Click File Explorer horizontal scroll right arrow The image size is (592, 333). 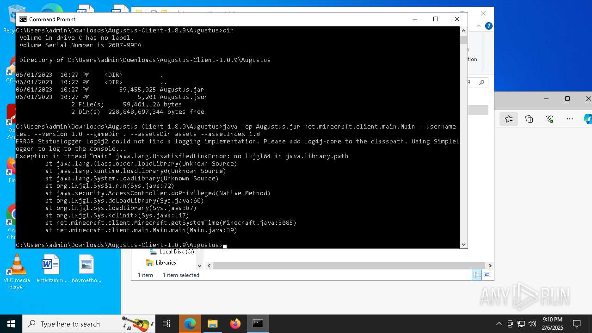click(490, 265)
